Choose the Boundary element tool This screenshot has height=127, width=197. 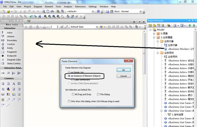pyautogui.click(x=12, y=40)
